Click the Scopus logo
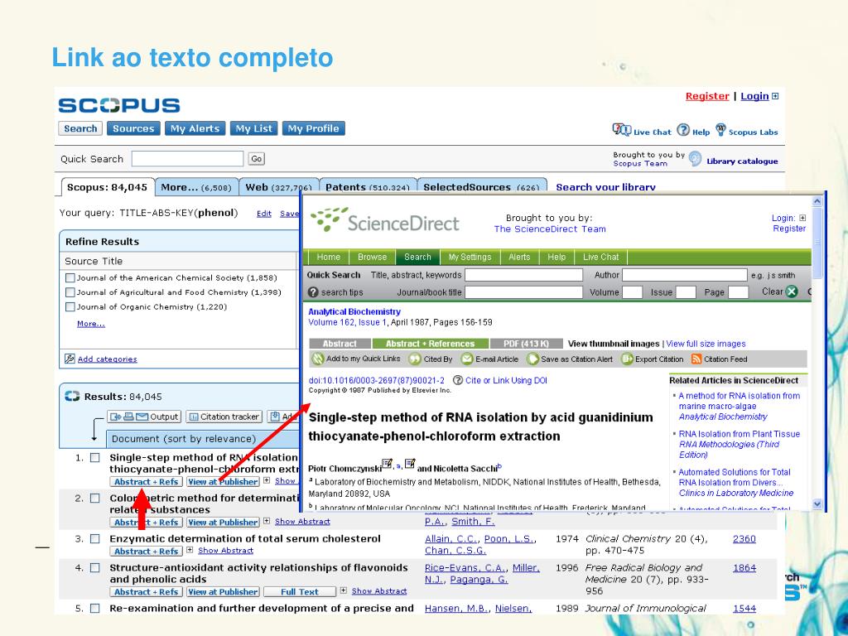 [119, 105]
